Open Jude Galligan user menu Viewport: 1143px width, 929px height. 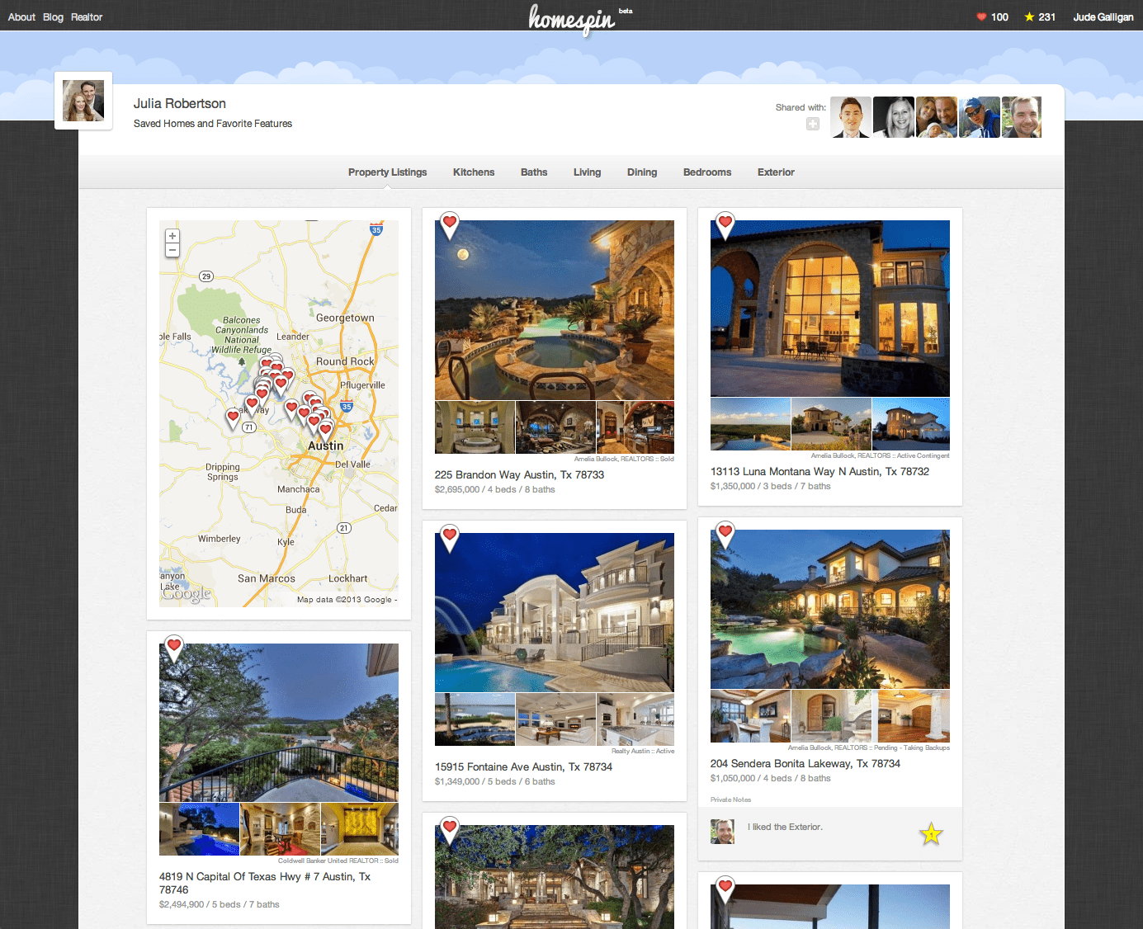tap(1103, 17)
